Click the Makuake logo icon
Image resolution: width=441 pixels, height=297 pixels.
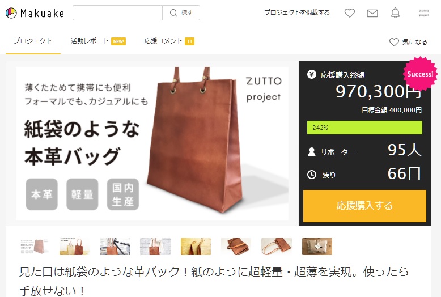tap(11, 13)
